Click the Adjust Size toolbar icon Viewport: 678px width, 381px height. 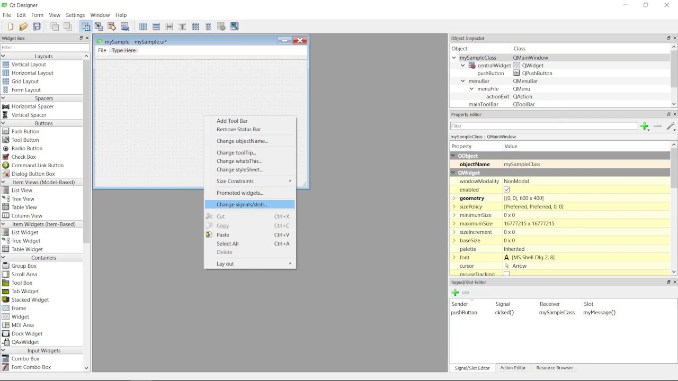(235, 26)
